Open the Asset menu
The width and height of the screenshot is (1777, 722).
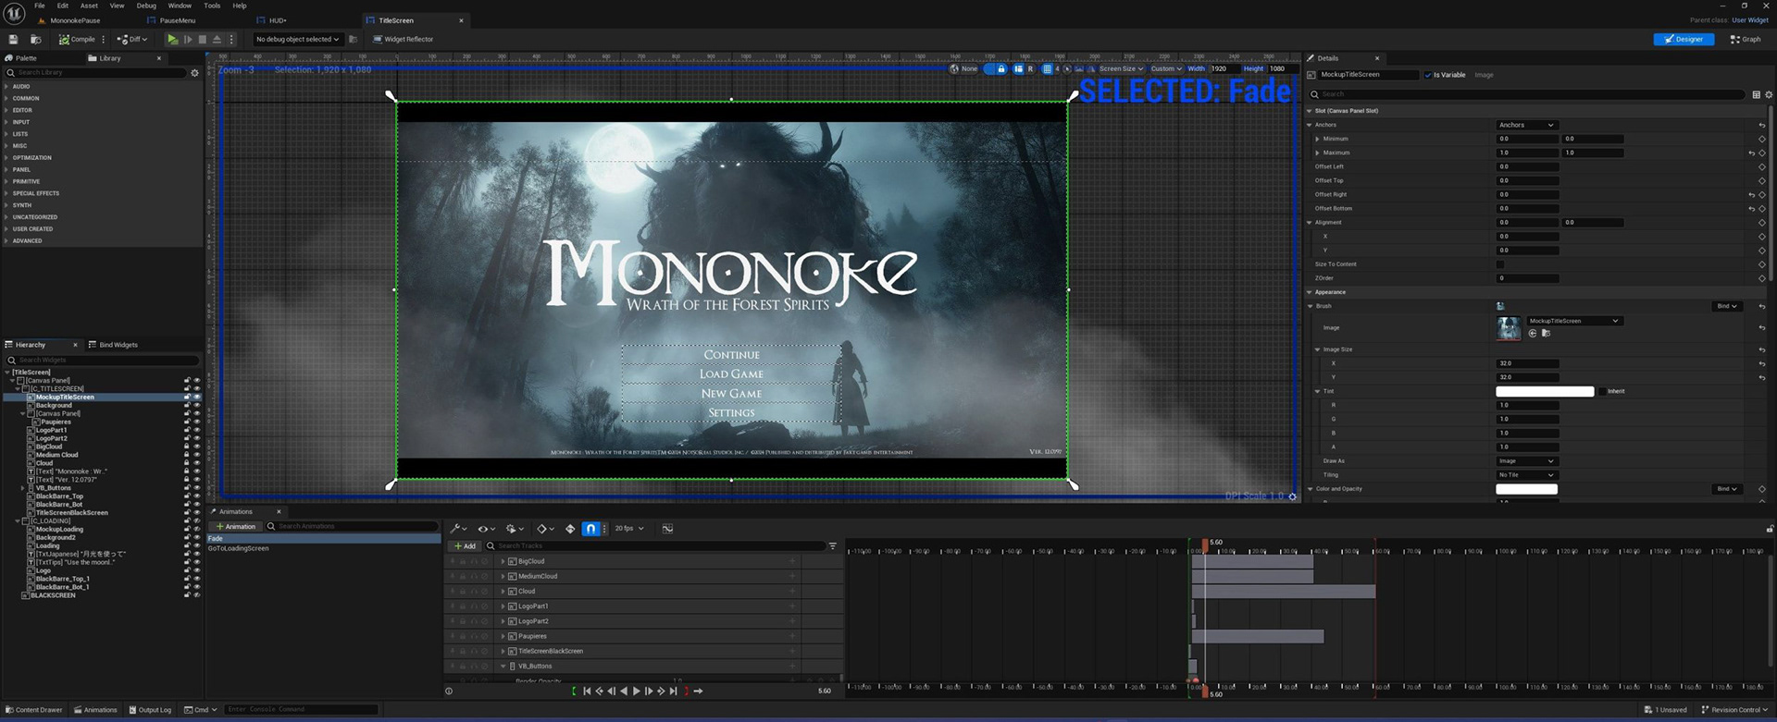(89, 6)
